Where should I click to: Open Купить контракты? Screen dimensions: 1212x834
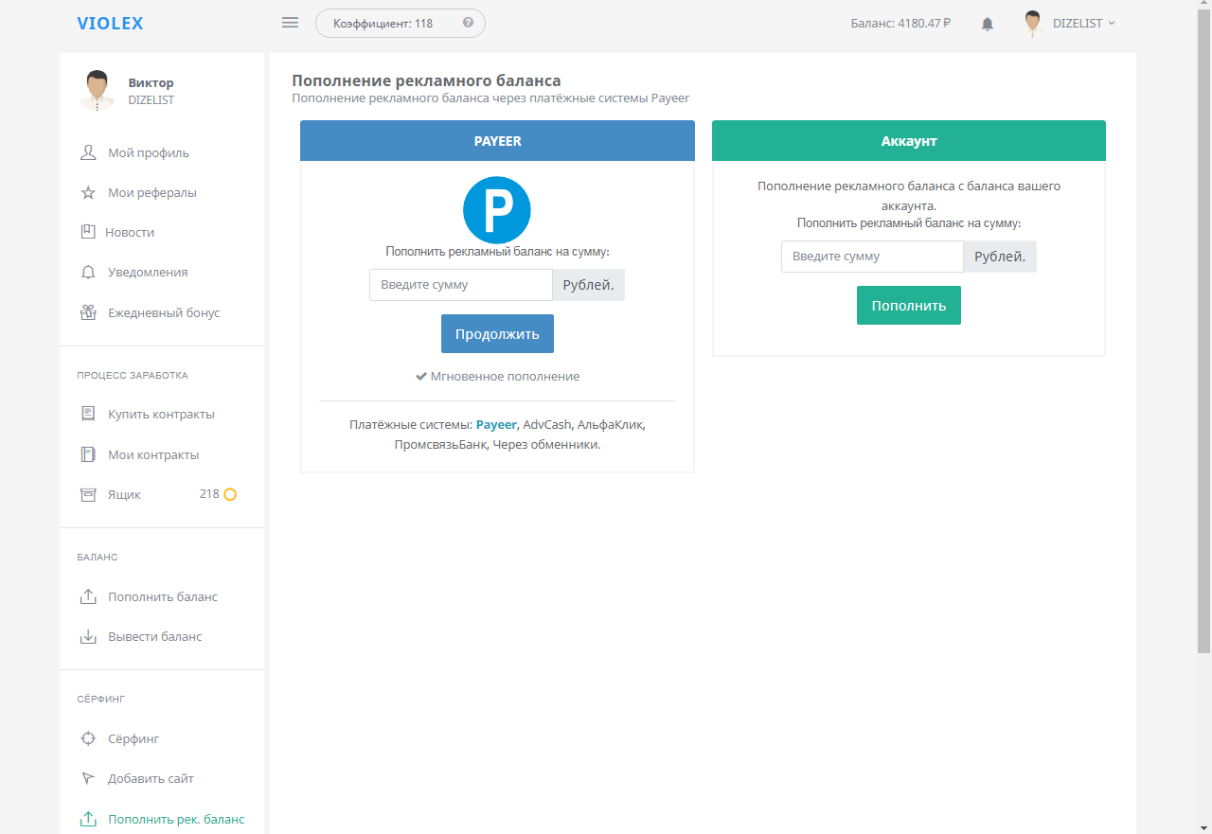pyautogui.click(x=162, y=414)
